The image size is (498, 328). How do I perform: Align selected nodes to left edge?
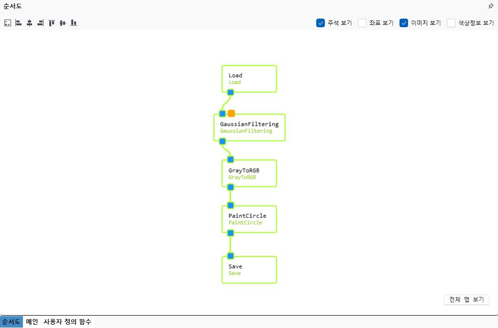coord(18,23)
